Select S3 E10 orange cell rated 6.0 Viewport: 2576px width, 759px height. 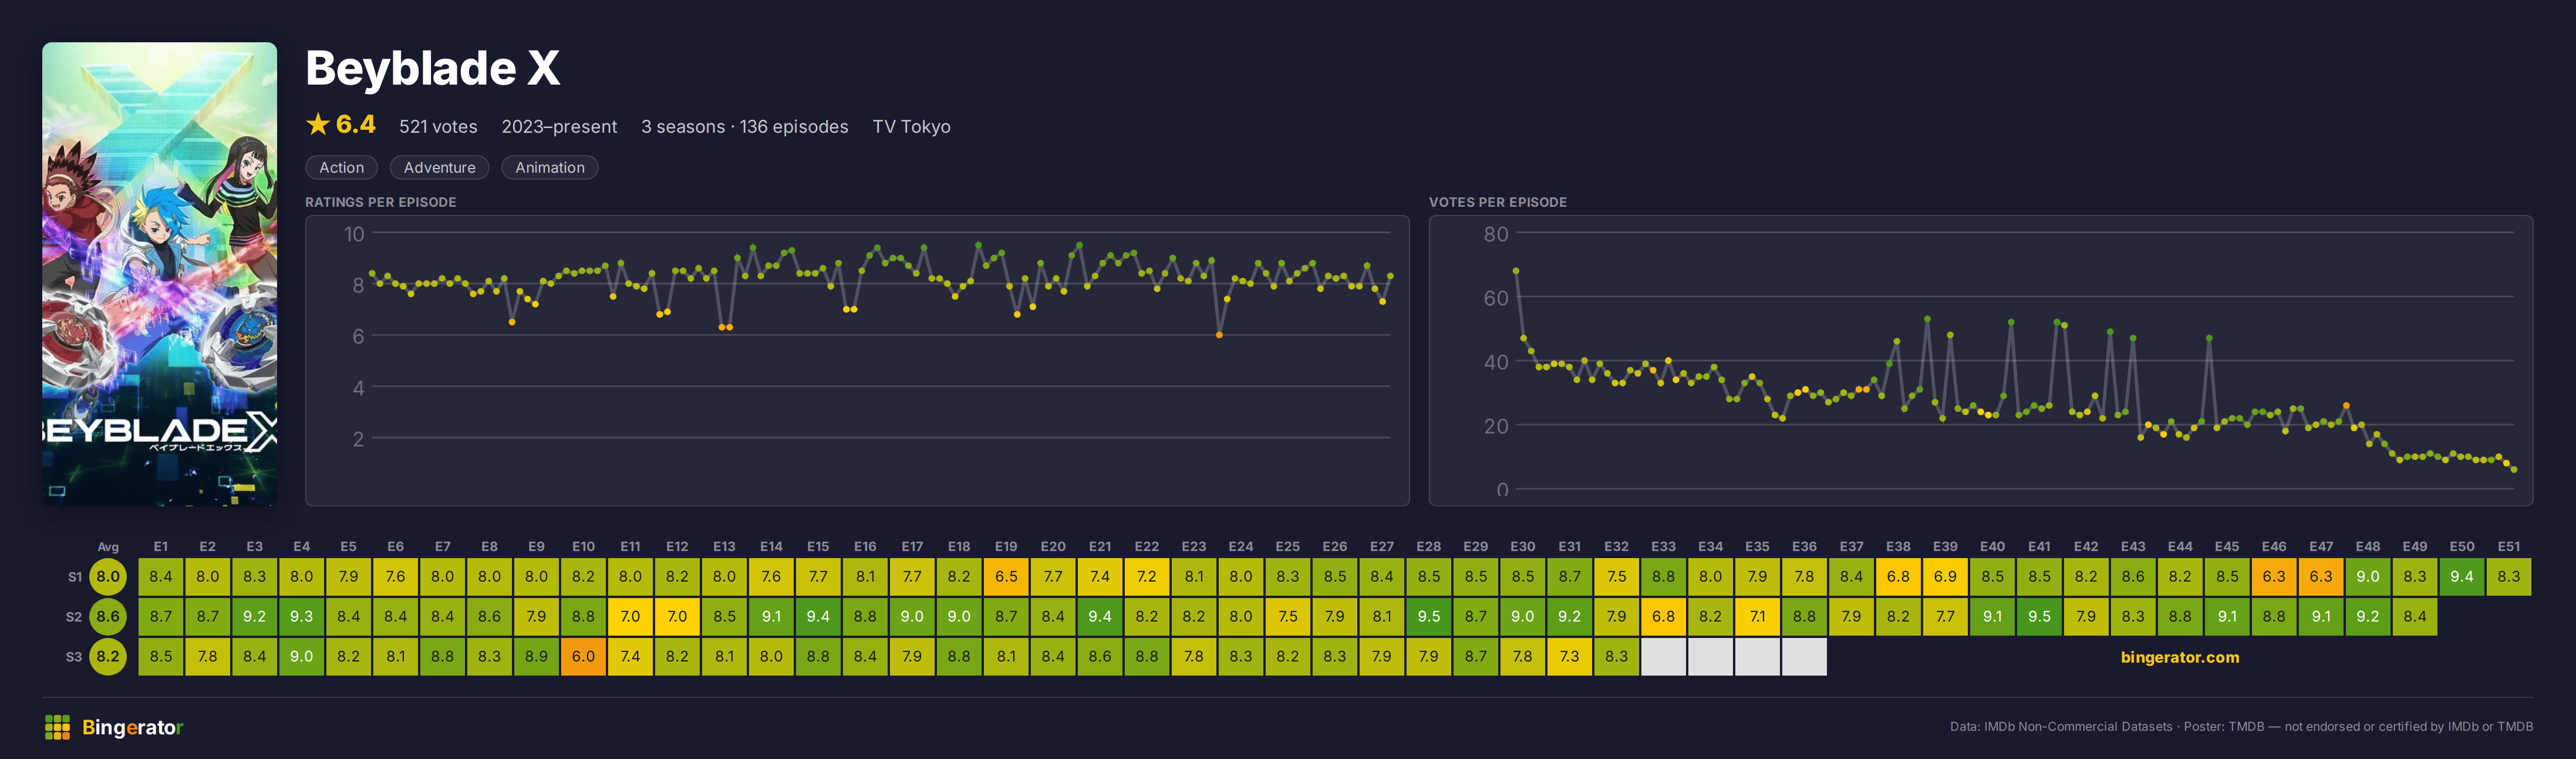(x=583, y=657)
